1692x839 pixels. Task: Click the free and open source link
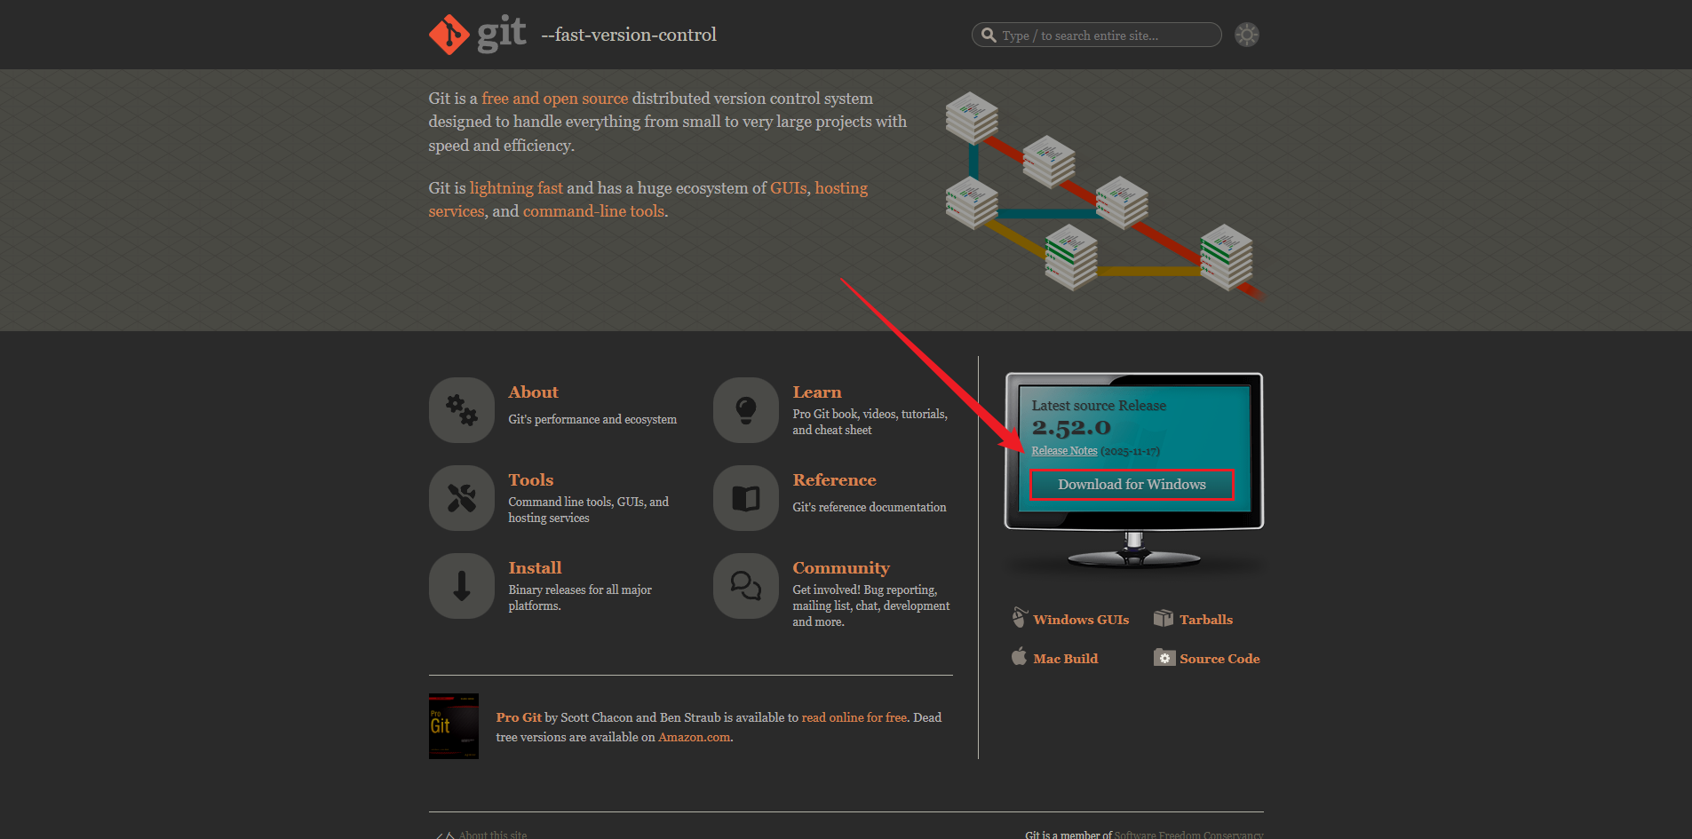click(554, 99)
